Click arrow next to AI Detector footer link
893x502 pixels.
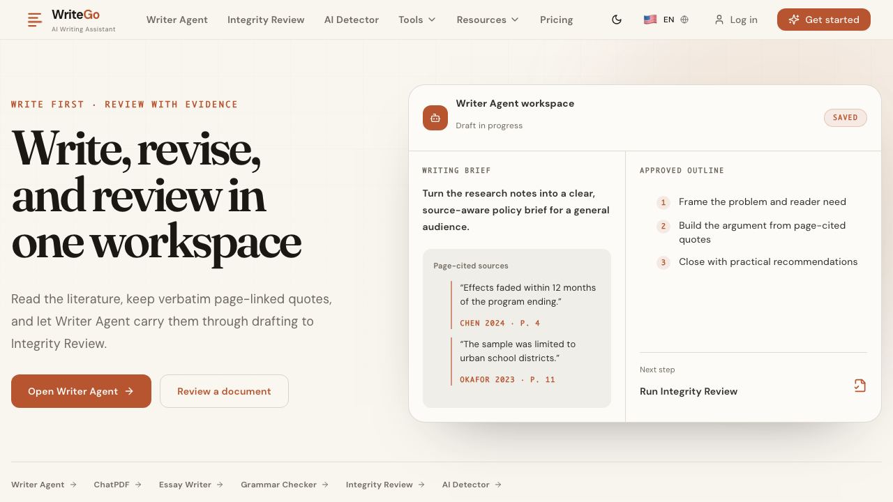pos(498,485)
